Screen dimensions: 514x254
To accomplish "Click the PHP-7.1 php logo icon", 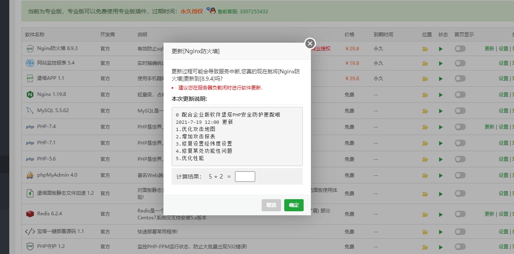I will coord(30,143).
